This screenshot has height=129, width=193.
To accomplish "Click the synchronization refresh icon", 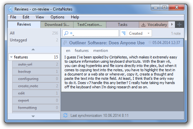I will tap(65, 116).
